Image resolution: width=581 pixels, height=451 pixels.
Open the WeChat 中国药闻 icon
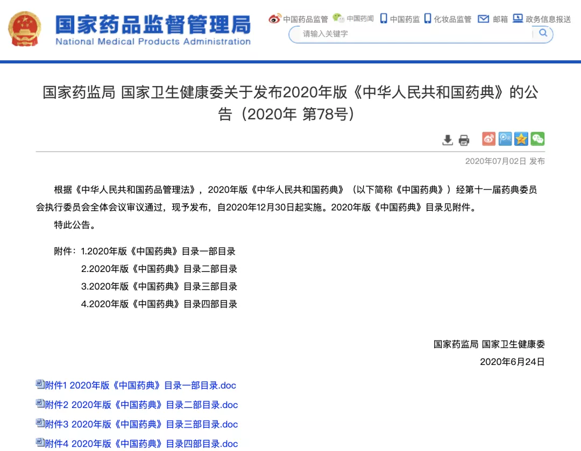(x=338, y=18)
